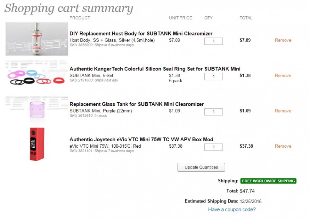This screenshot has height=221, width=310.
Task: Select 'SKU 3856900: Ships in 5 business days'
Action: pos(102,45)
